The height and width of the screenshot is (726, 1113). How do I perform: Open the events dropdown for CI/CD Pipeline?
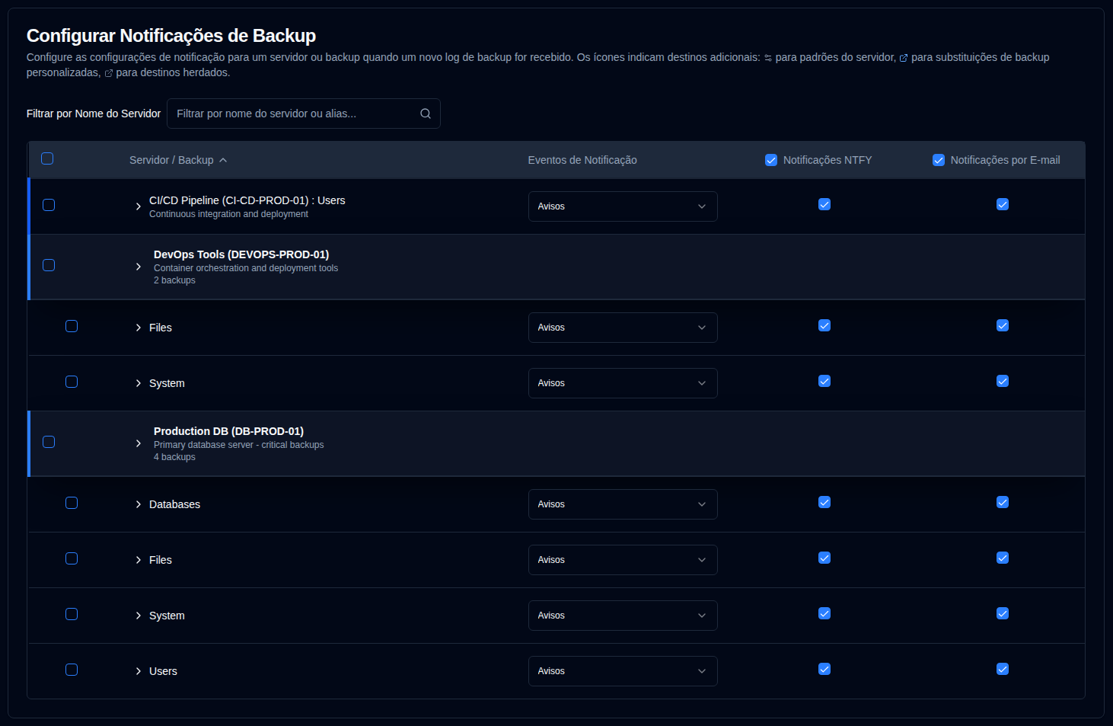[x=623, y=206]
